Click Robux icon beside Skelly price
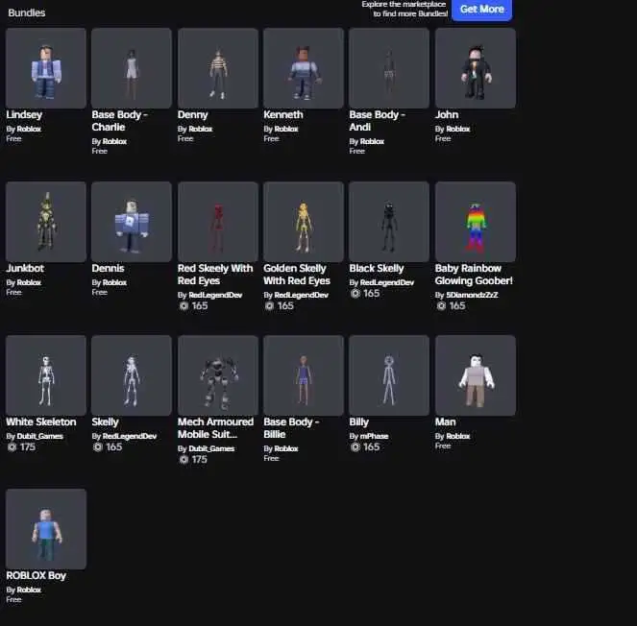This screenshot has height=626, width=637. (x=97, y=447)
